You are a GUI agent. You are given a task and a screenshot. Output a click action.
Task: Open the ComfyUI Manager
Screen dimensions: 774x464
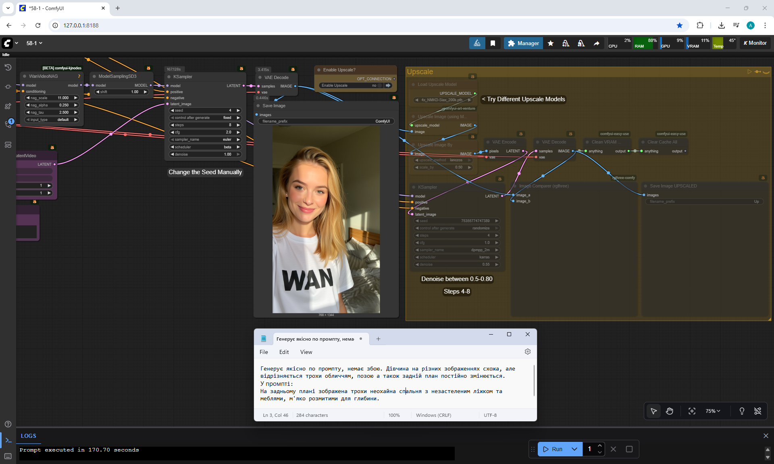(523, 43)
